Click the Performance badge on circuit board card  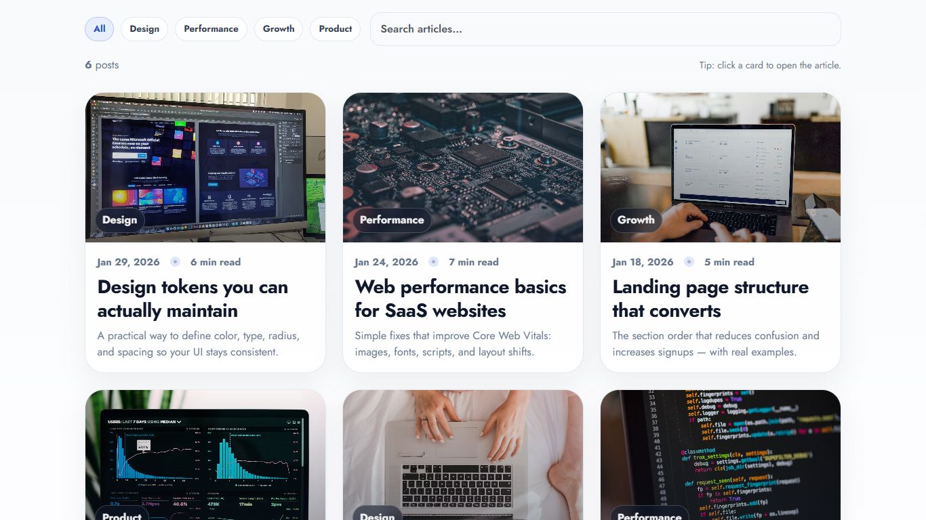[392, 220]
